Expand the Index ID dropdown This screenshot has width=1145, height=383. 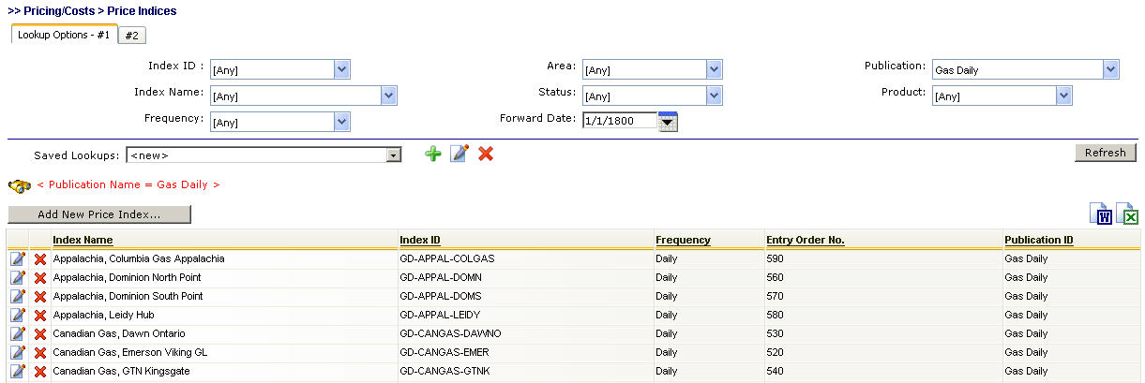(341, 69)
